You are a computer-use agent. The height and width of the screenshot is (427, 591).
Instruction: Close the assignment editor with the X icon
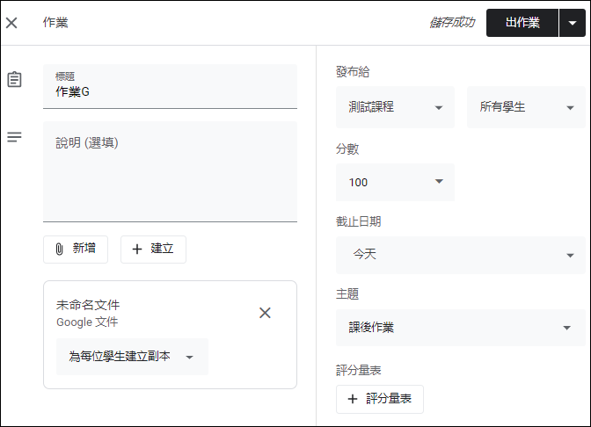coord(11,23)
